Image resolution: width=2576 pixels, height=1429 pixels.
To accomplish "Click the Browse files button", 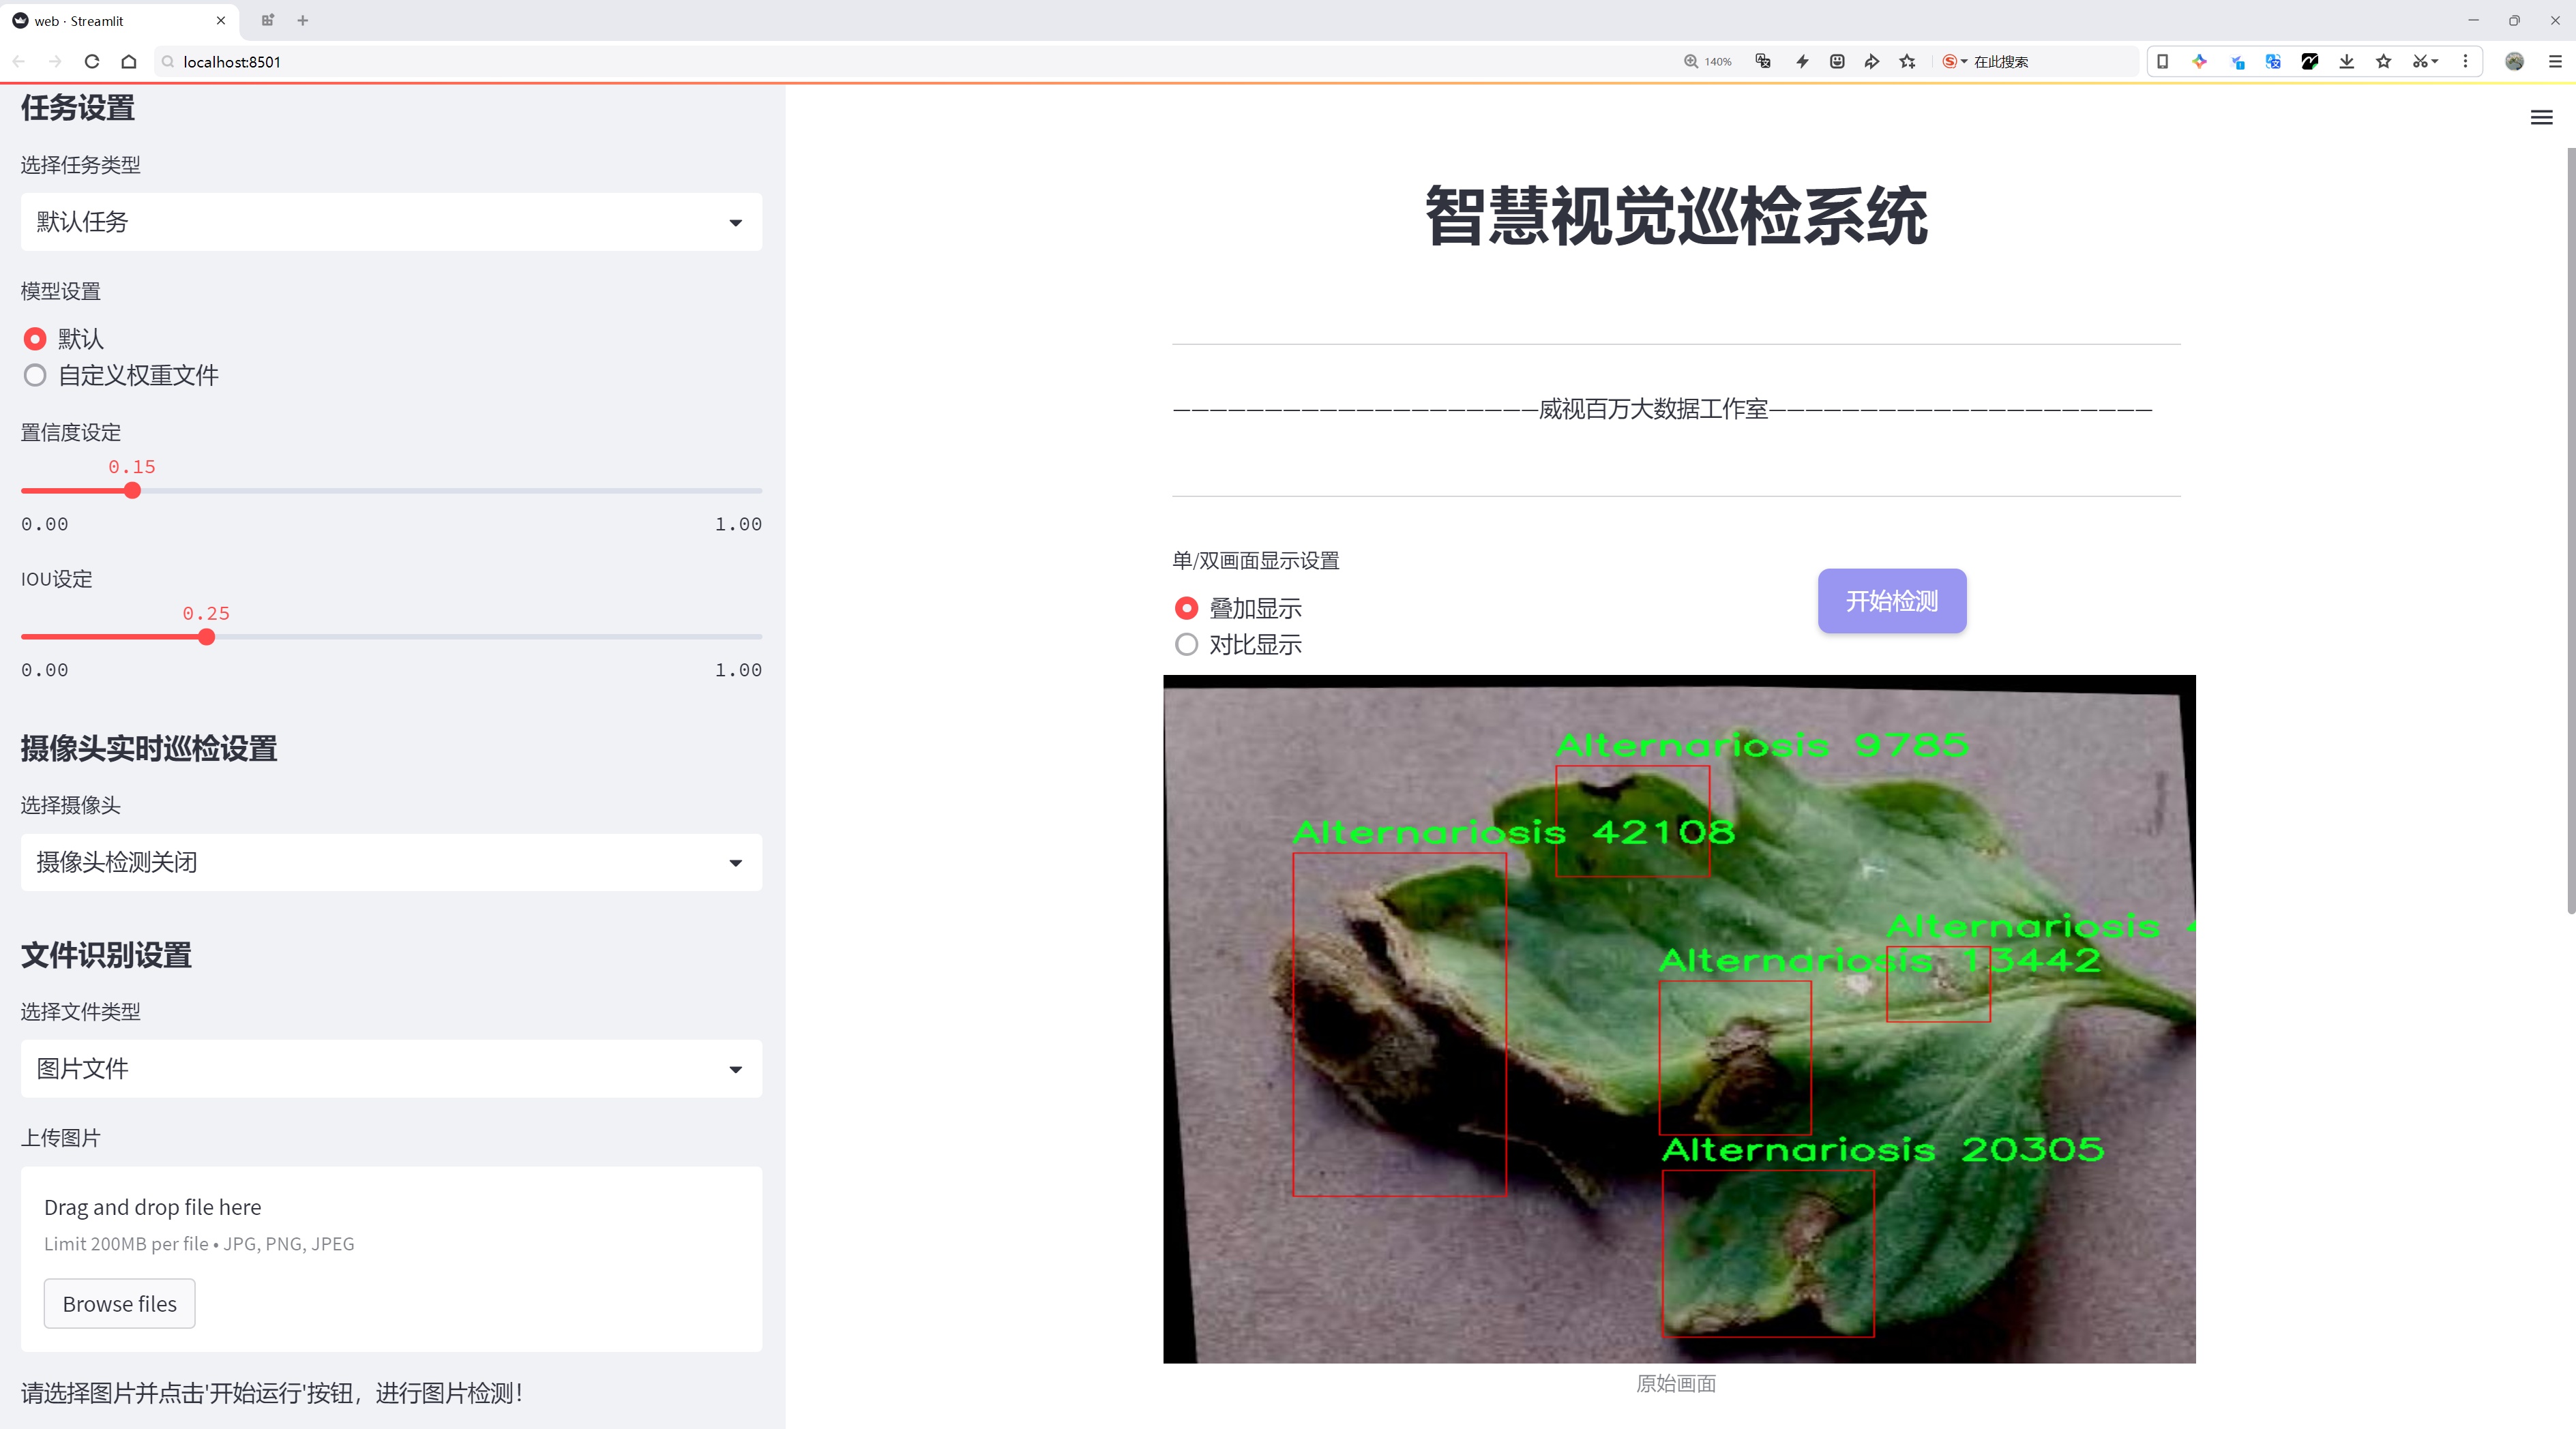I will [119, 1304].
